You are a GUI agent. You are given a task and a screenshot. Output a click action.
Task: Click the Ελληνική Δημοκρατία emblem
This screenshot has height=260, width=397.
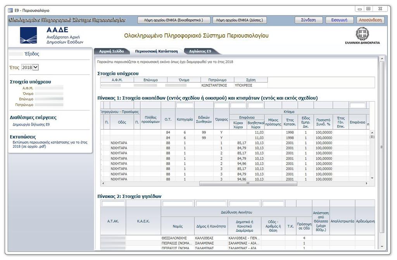(362, 34)
